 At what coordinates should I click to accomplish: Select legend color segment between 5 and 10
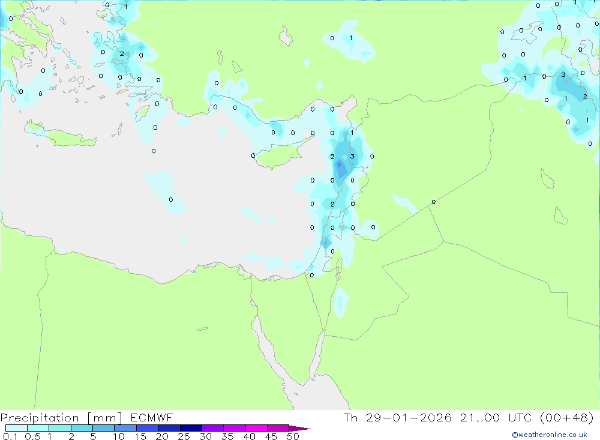point(103,428)
